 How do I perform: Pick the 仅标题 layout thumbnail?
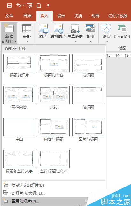pos(88,95)
